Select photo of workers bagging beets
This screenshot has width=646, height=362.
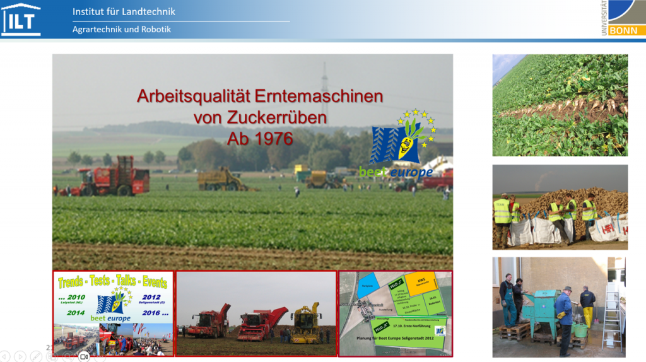pyautogui.click(x=560, y=207)
